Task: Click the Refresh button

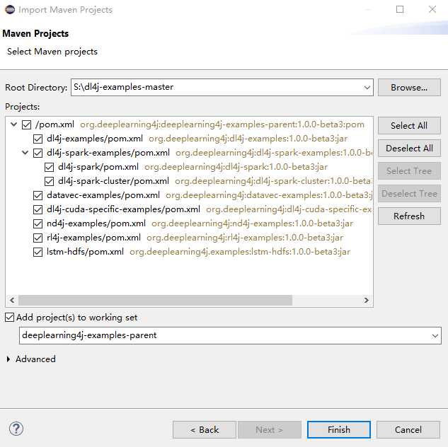Action: pos(409,216)
